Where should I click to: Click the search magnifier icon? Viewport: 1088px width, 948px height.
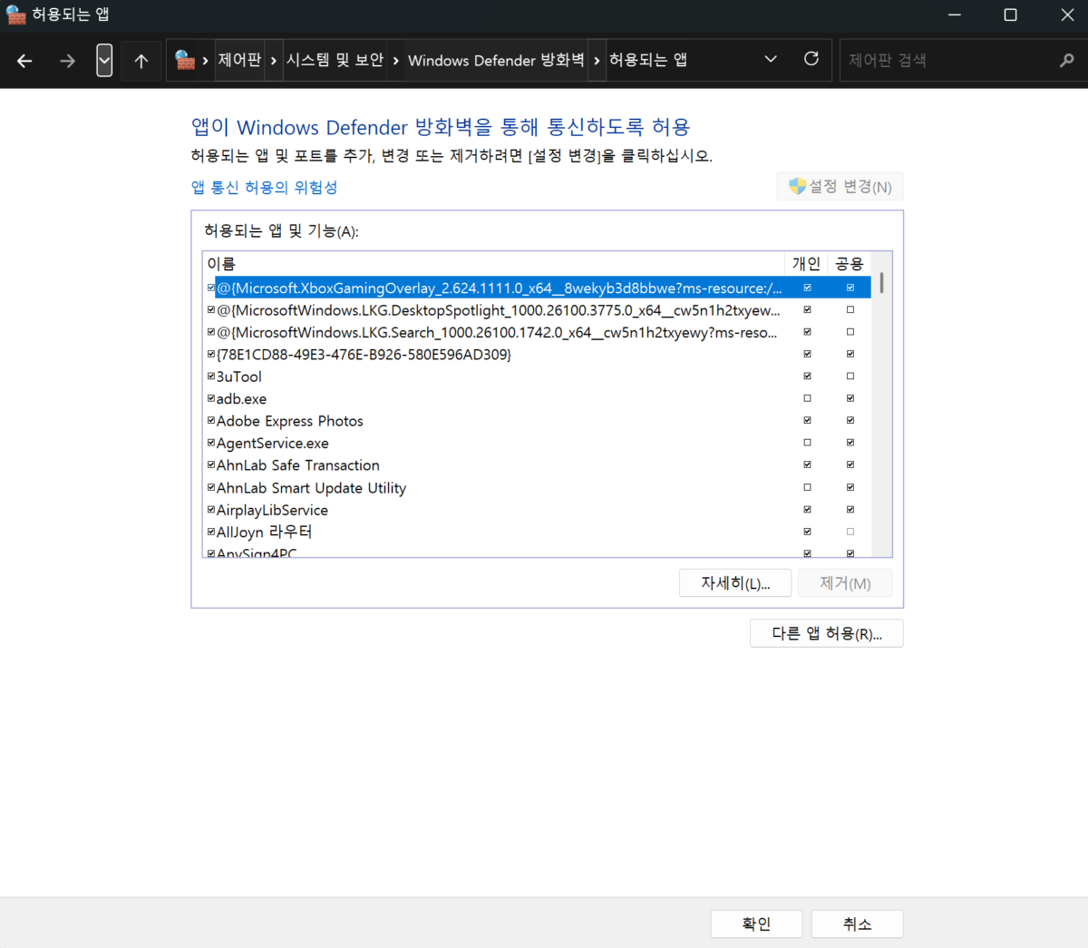coord(1066,61)
